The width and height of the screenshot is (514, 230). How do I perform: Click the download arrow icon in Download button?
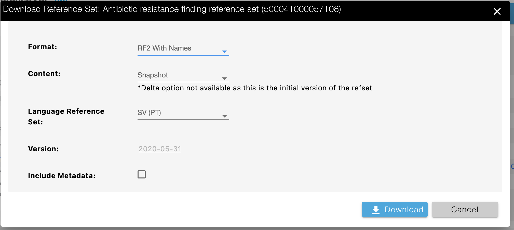[x=376, y=210]
